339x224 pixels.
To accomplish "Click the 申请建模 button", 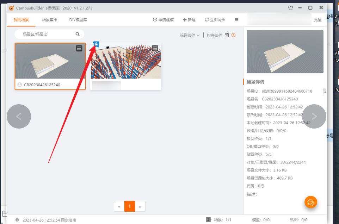I will 163,20.
